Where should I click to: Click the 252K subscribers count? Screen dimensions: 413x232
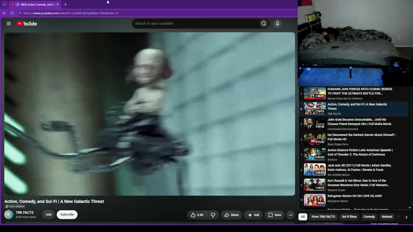pos(26,217)
